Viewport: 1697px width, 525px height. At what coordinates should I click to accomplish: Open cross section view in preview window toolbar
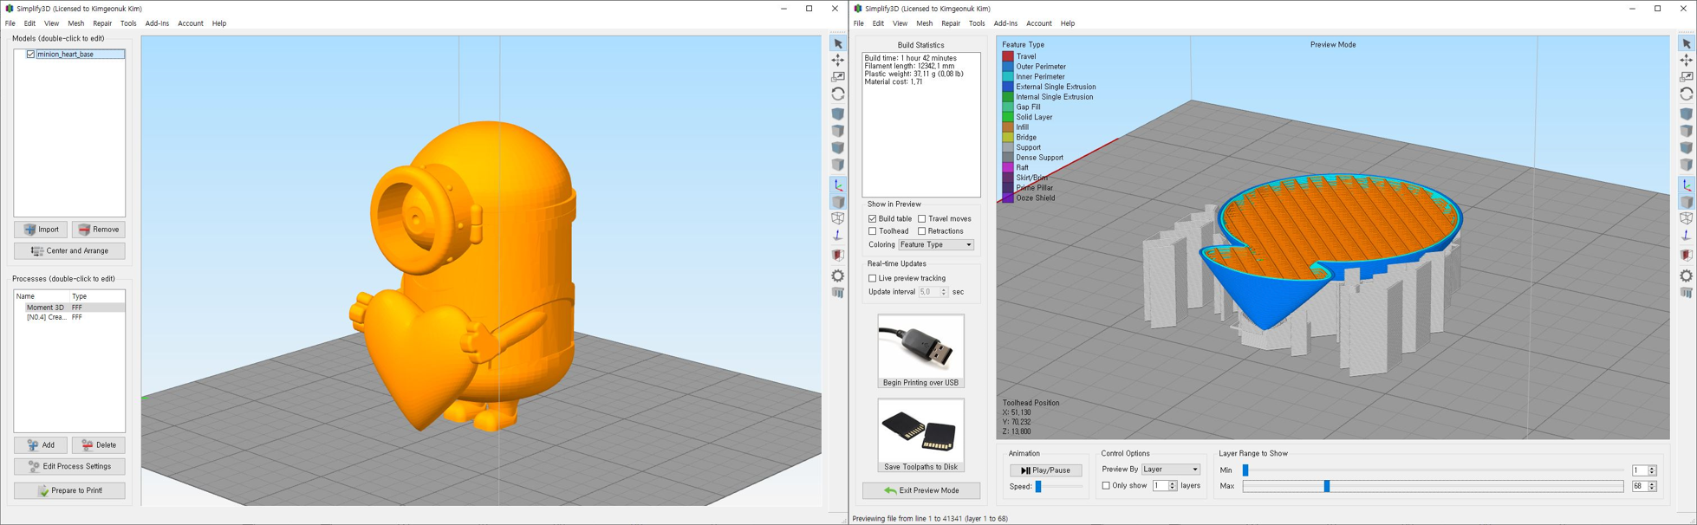[x=1686, y=256]
